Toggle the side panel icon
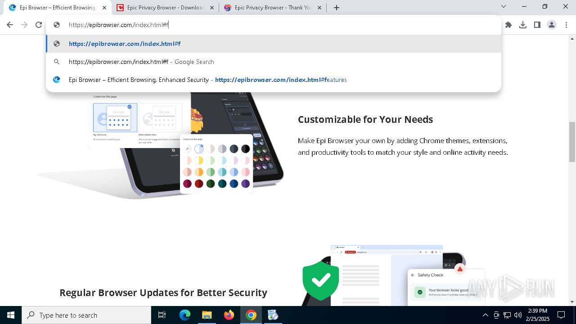 pos(537,25)
